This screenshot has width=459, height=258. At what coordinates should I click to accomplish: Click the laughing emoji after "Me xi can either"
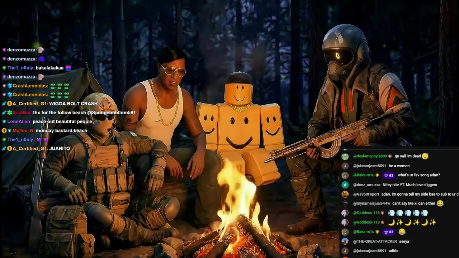tap(440, 203)
